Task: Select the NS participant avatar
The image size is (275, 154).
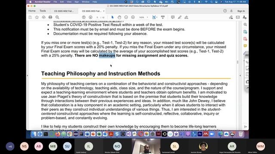Action: click(x=24, y=146)
